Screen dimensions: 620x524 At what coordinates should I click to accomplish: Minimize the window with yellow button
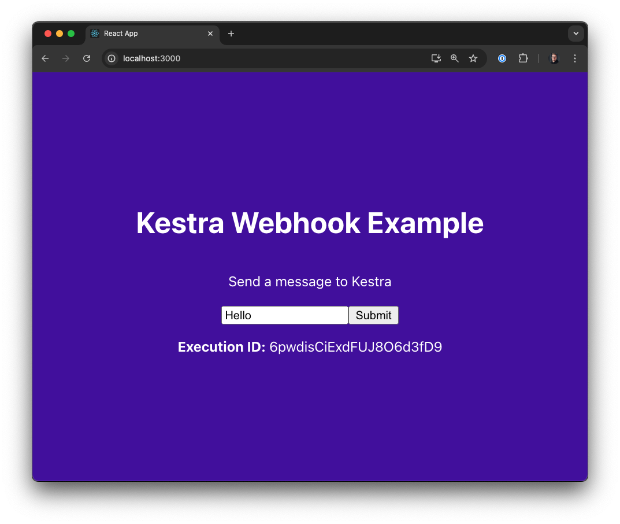tap(60, 34)
